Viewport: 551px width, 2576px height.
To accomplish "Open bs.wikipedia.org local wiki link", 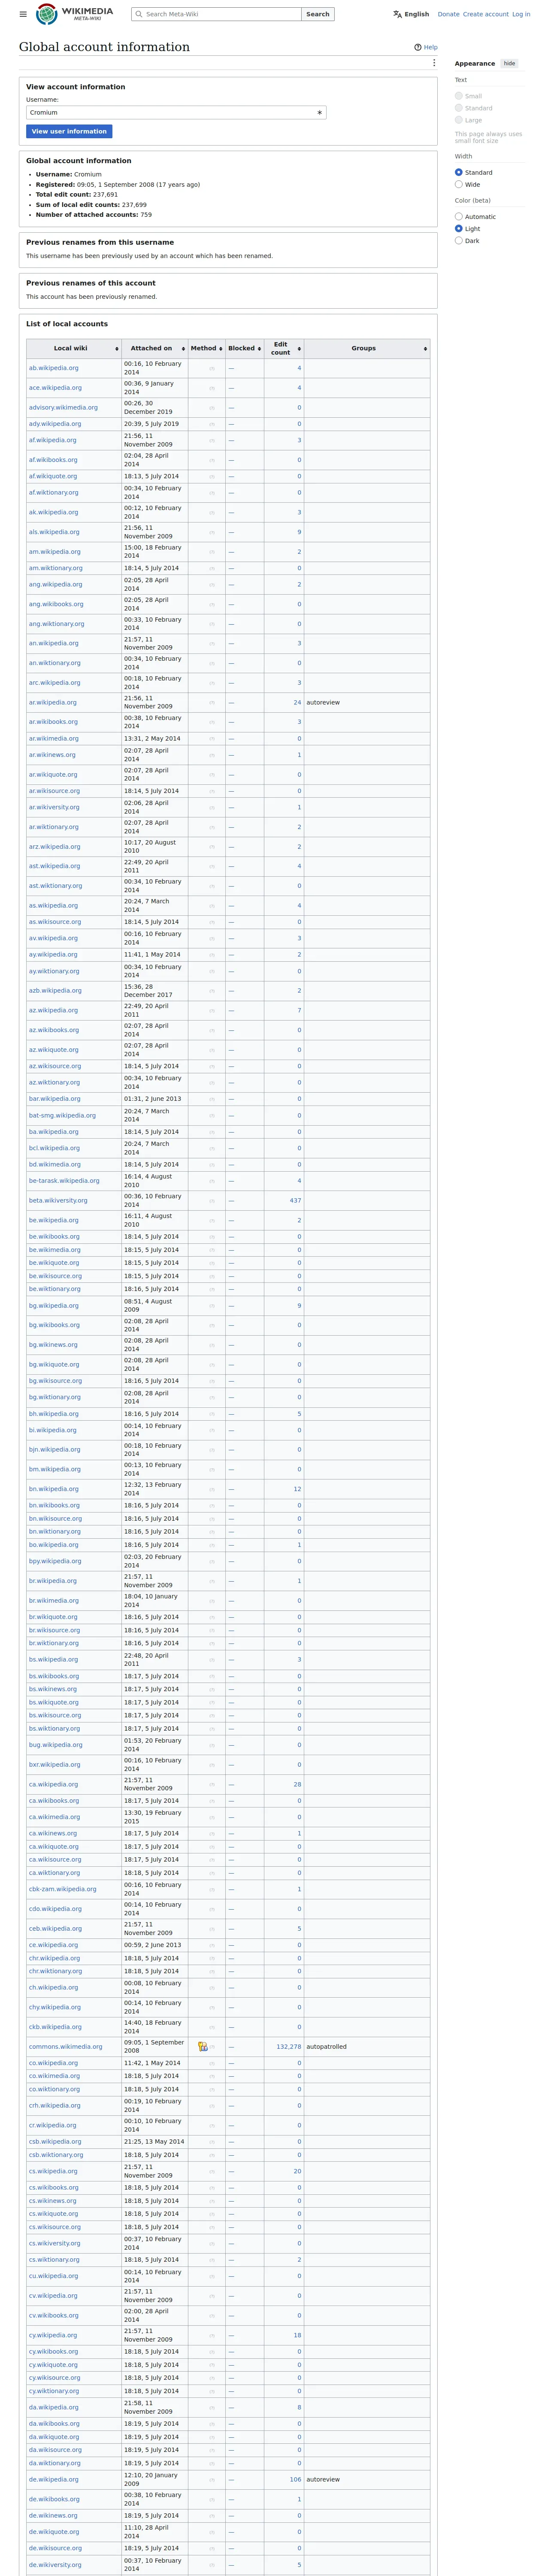I will pyautogui.click(x=53, y=1659).
